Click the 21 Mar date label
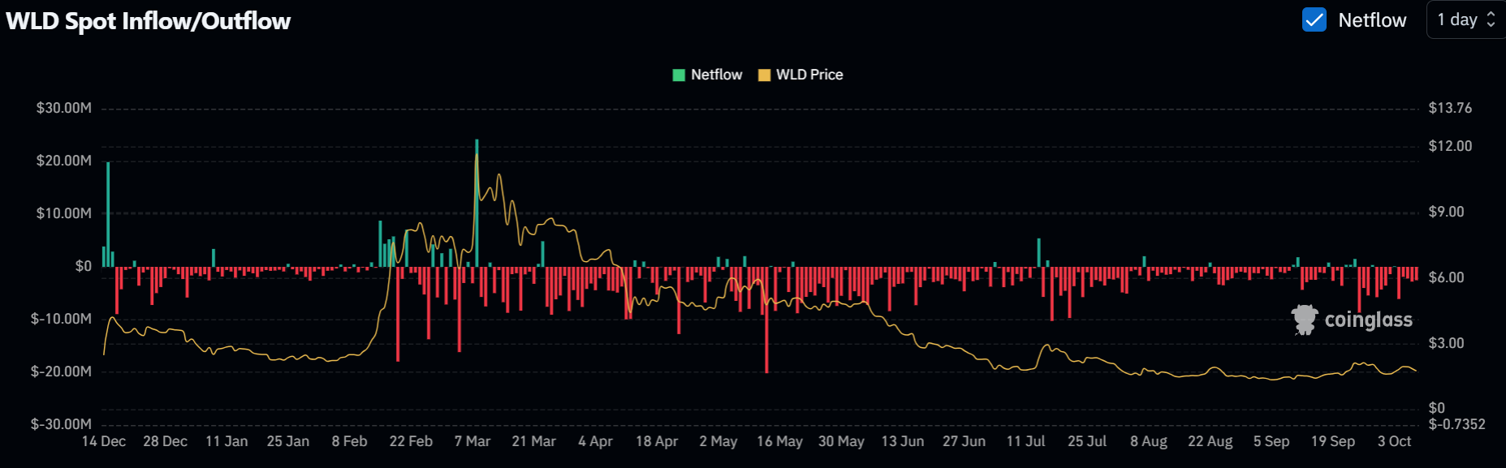 (x=533, y=441)
